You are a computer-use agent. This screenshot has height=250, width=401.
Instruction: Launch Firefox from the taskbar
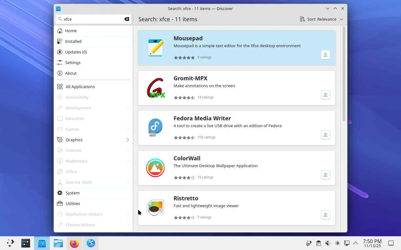tap(75, 243)
